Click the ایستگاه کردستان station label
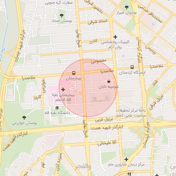This screenshot has height=176, width=176. tap(132, 73)
